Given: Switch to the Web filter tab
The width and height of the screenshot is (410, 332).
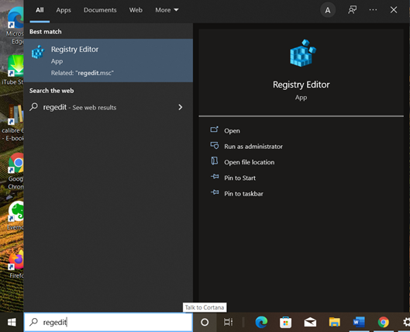Looking at the screenshot, I should click(136, 10).
